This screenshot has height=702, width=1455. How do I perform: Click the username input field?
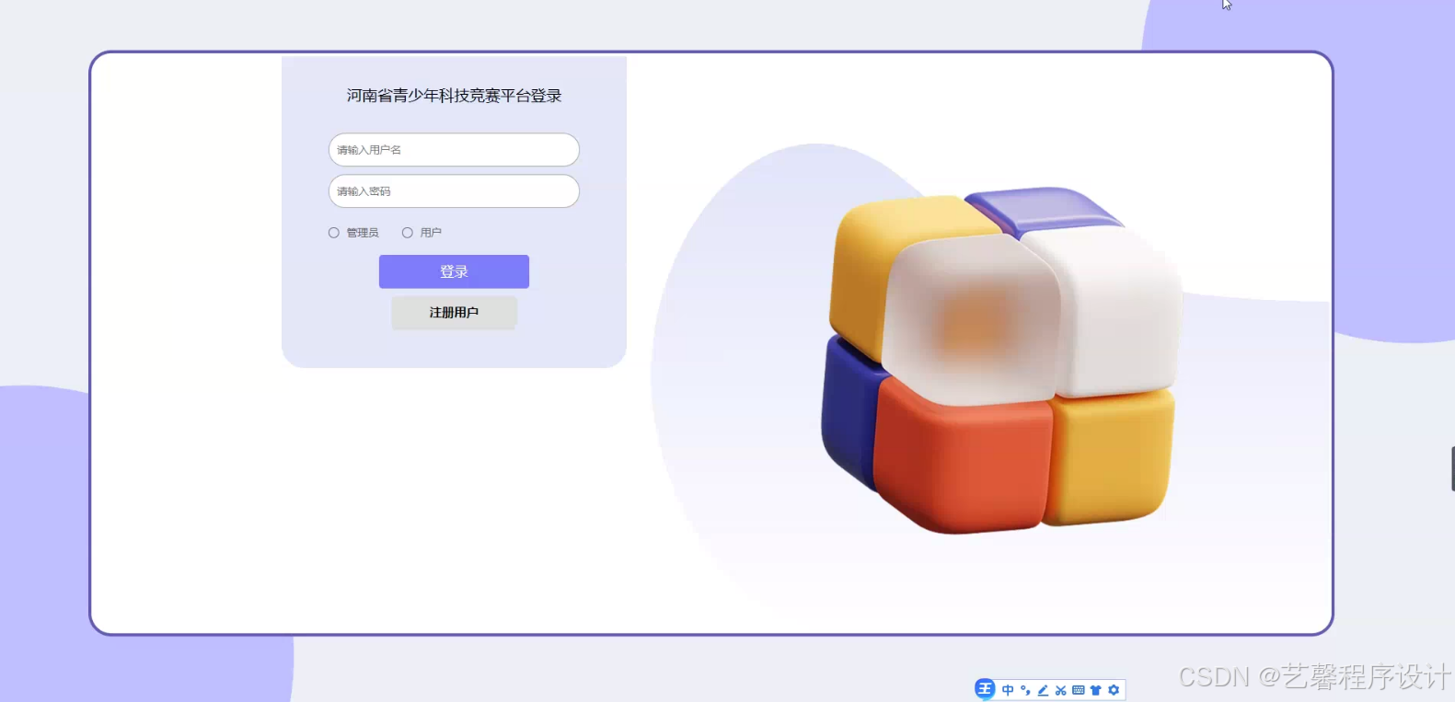pos(454,150)
